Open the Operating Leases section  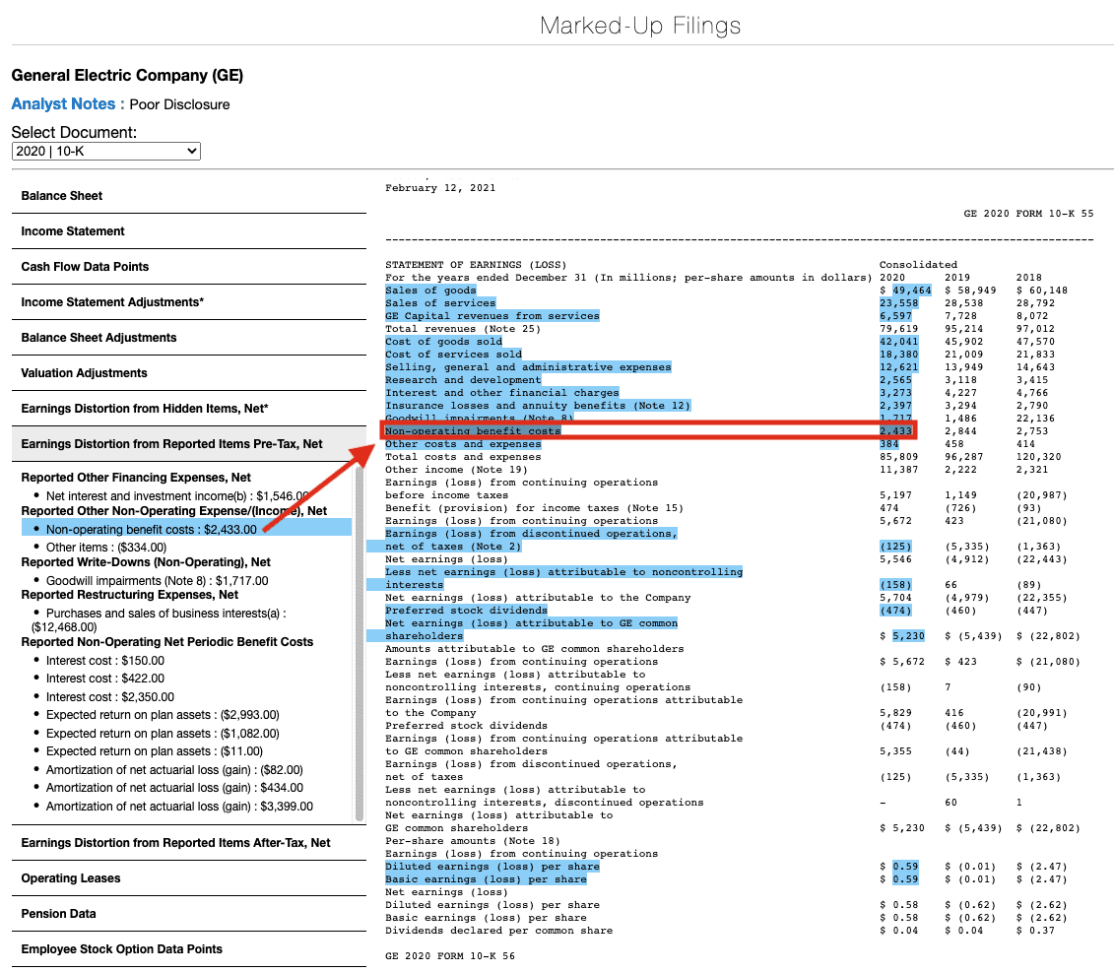[189, 878]
